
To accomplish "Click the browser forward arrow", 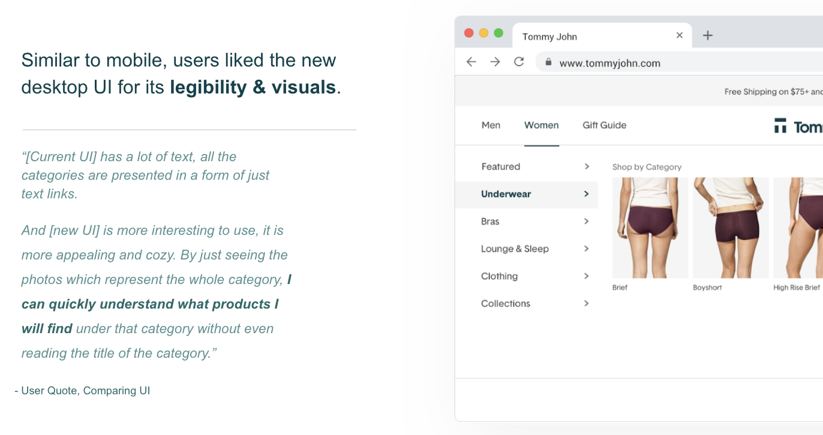I will pos(495,62).
